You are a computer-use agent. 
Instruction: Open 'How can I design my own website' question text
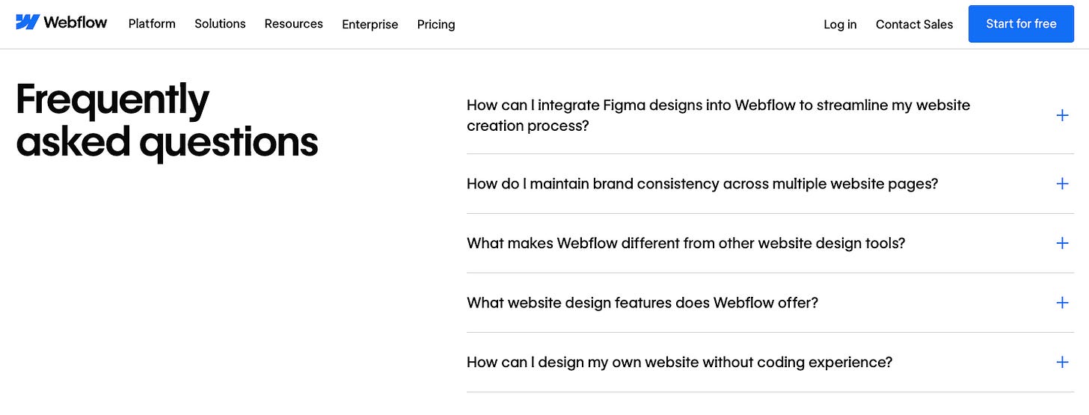(x=679, y=362)
